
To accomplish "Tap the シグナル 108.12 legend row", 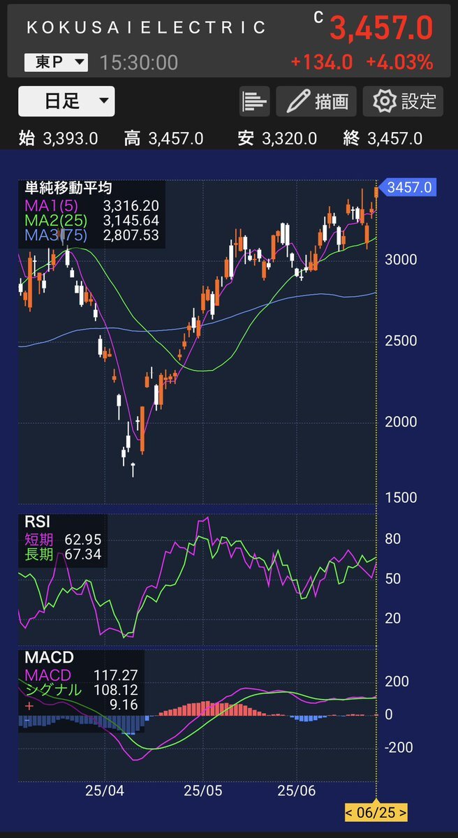I will pyautogui.click(x=81, y=690).
